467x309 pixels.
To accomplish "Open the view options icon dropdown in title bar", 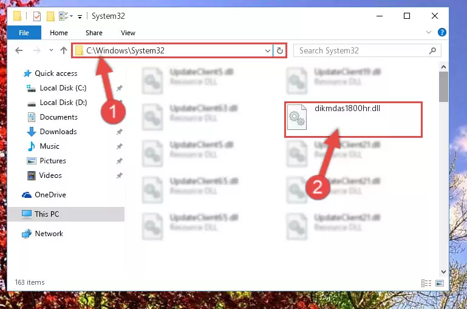I will click(x=66, y=16).
